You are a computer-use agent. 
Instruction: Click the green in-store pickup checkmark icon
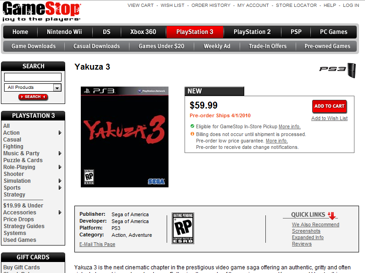point(192,126)
